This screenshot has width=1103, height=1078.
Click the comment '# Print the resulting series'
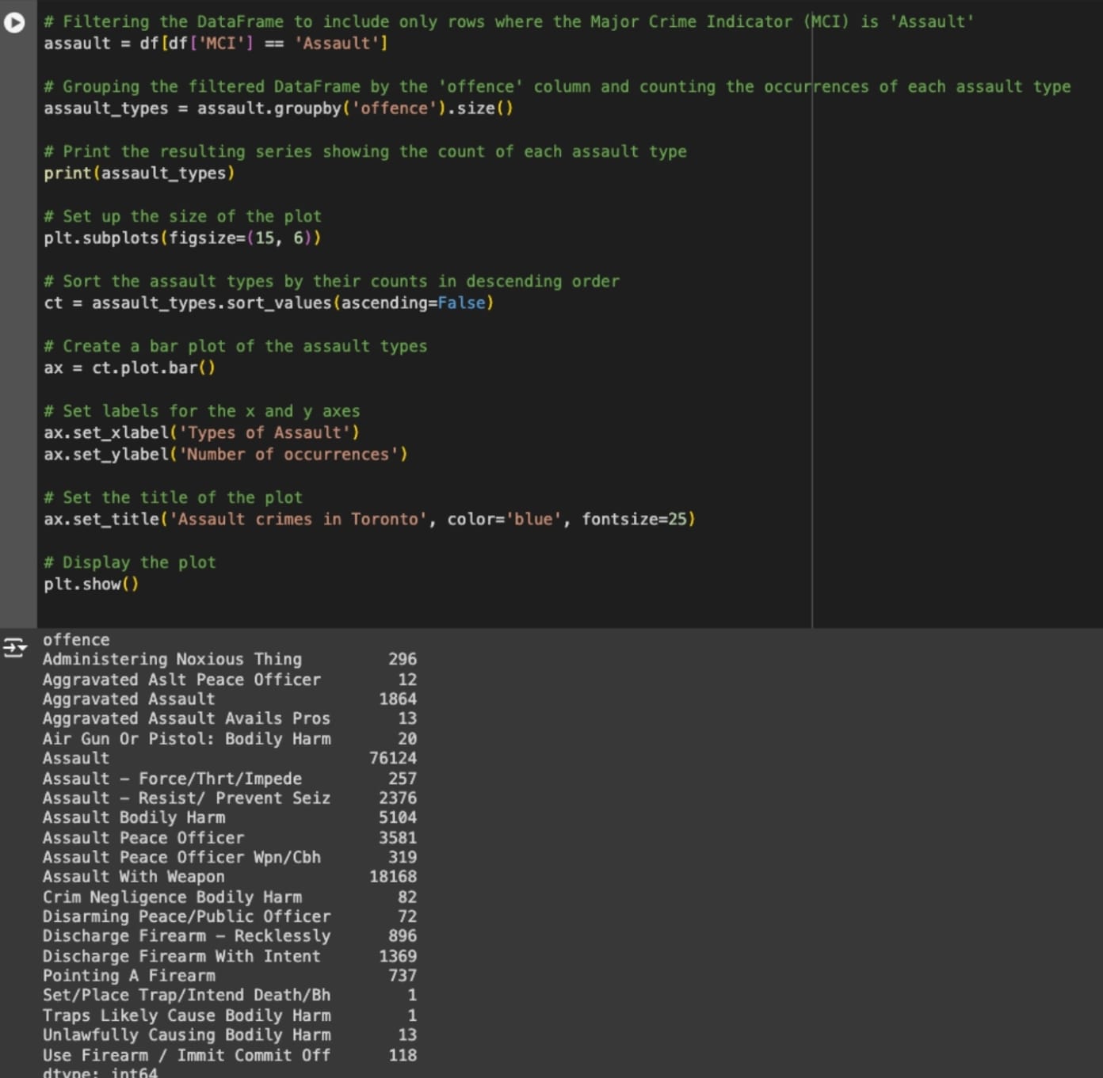365,152
